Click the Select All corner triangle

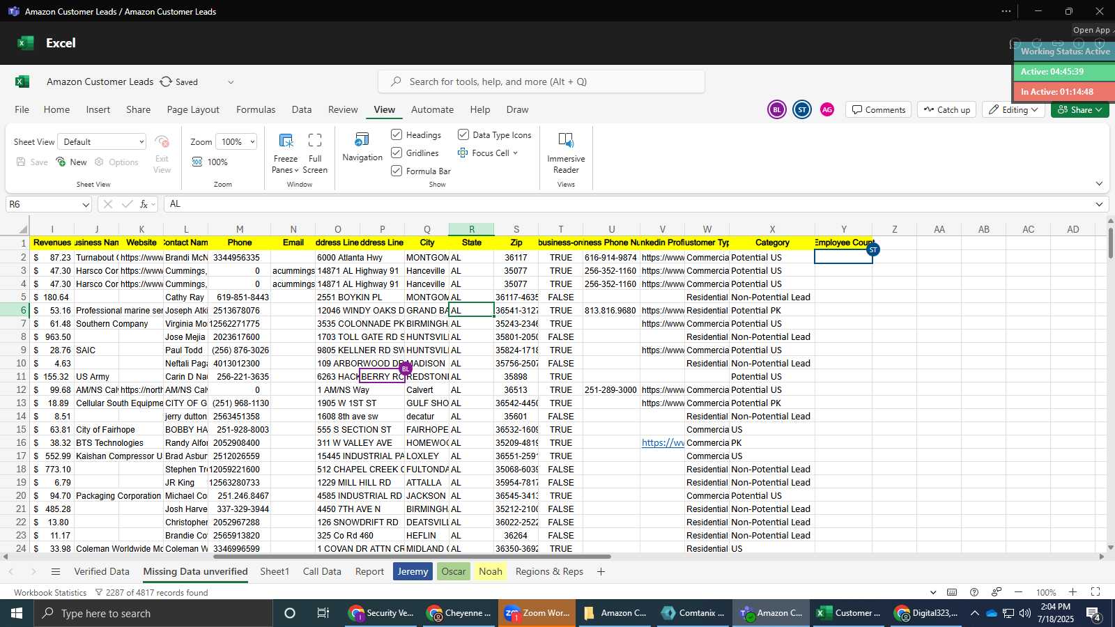pyautogui.click(x=24, y=229)
